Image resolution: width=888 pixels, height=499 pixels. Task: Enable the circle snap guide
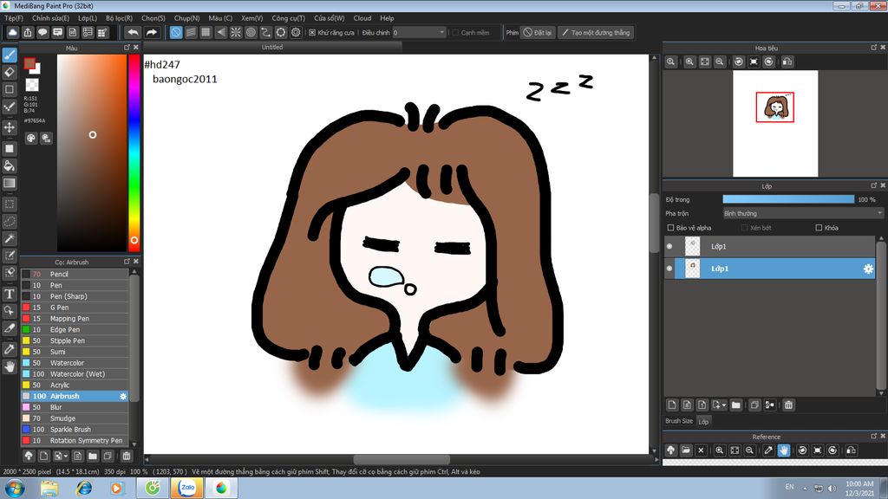pos(251,32)
